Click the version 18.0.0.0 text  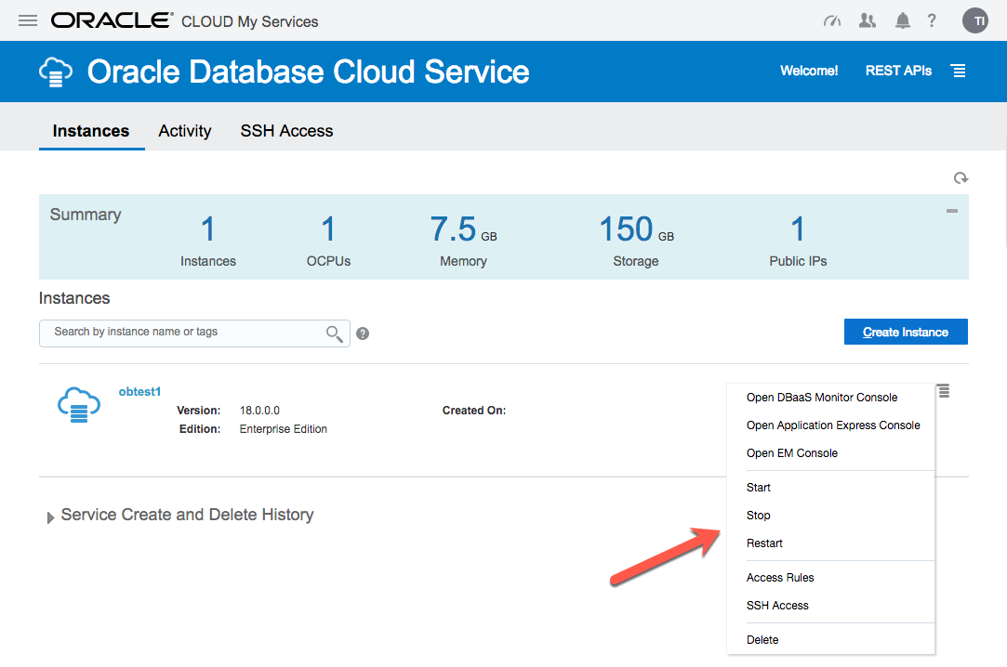click(x=259, y=411)
